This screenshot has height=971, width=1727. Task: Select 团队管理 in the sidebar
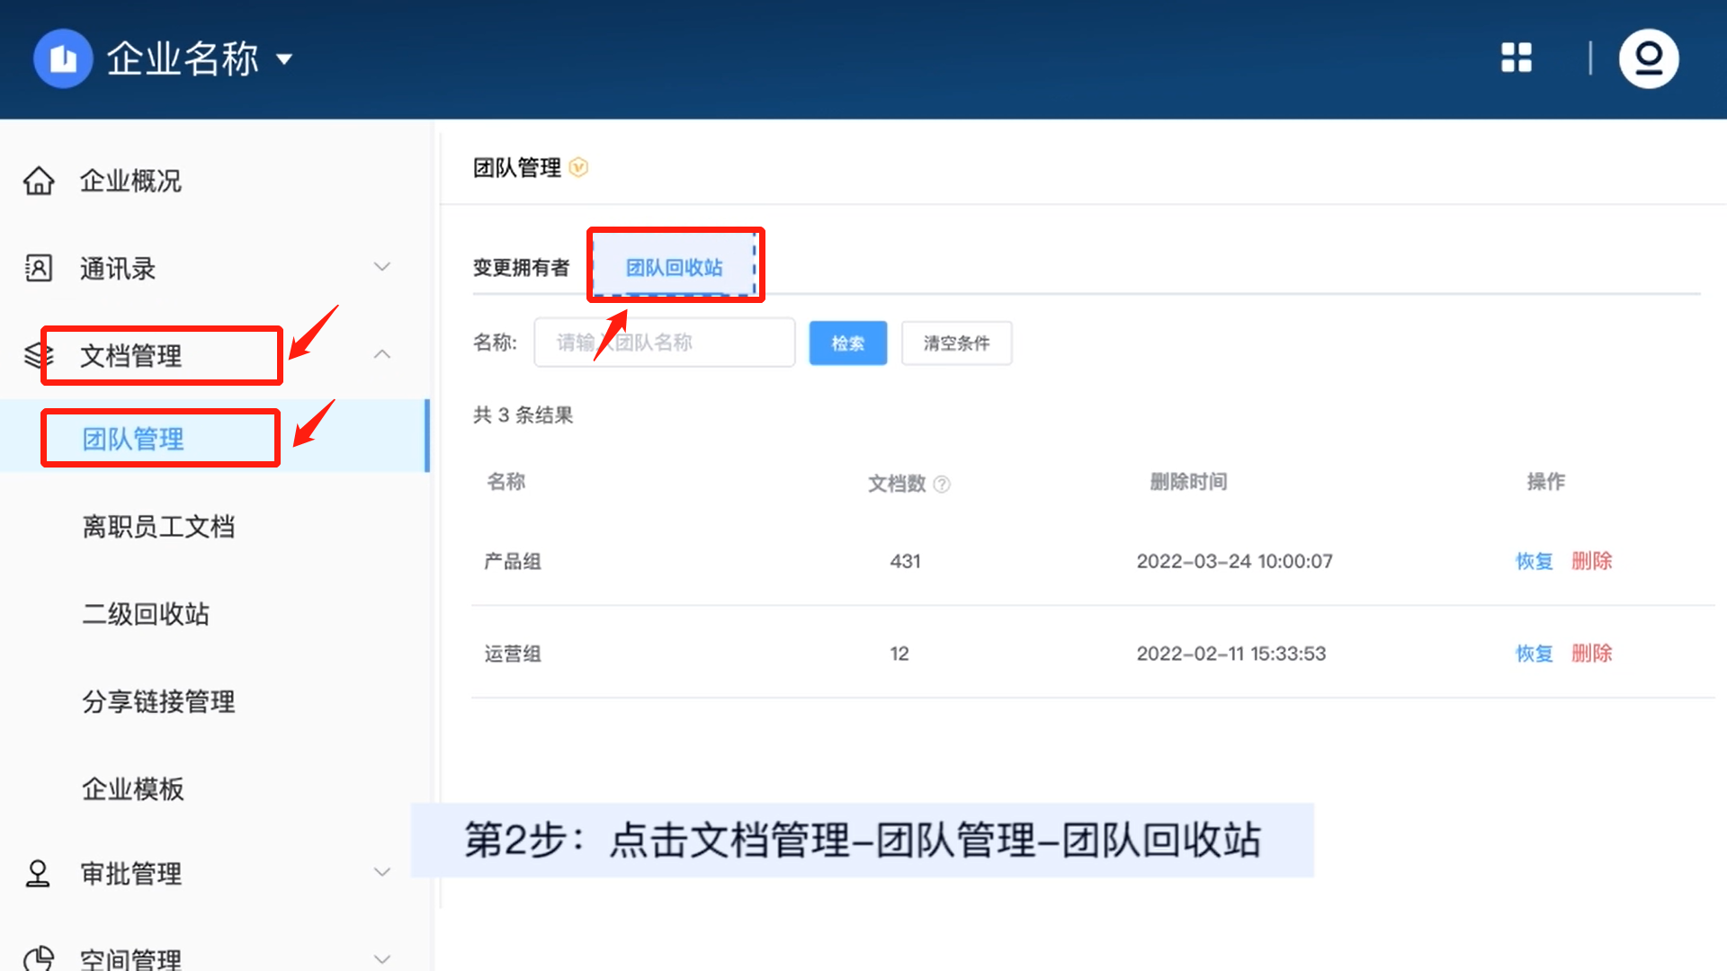point(133,439)
